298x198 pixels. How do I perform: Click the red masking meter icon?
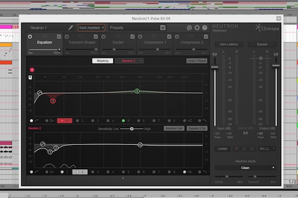click(32, 70)
